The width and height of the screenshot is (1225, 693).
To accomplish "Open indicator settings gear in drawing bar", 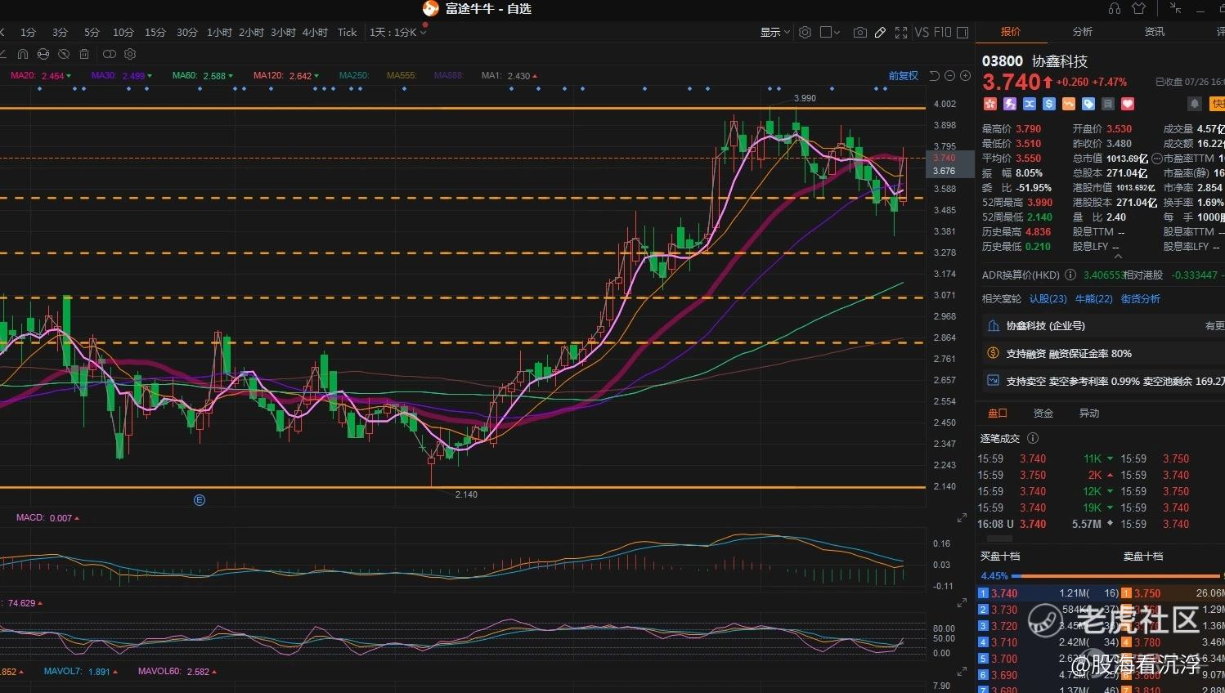I will 130,54.
